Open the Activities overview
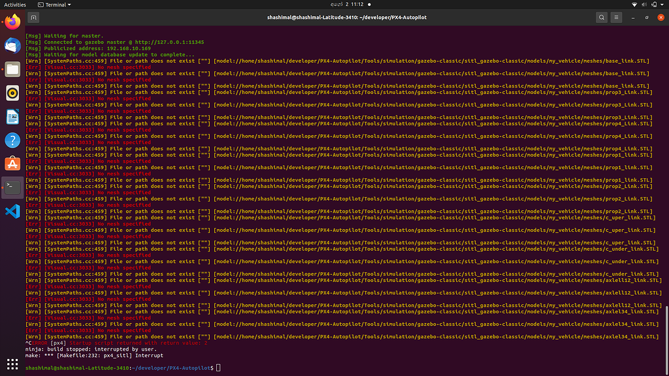This screenshot has width=669, height=376. click(x=15, y=5)
